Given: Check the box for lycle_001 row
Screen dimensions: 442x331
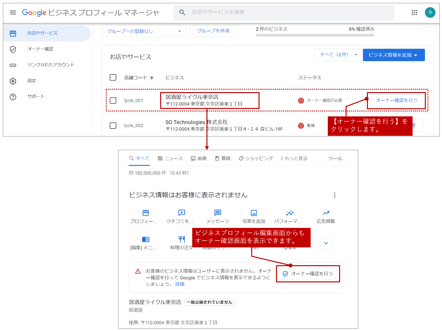Looking at the screenshot, I should tap(113, 100).
